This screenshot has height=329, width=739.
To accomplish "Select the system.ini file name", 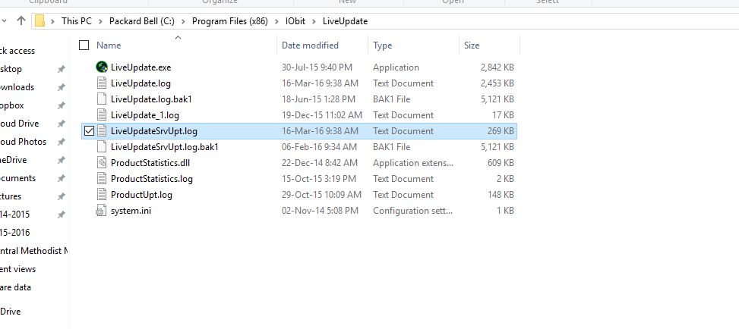I will pyautogui.click(x=131, y=211).
